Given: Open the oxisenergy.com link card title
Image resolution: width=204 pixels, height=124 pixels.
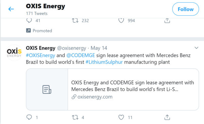Looking at the screenshot, I should pyautogui.click(x=133, y=86).
